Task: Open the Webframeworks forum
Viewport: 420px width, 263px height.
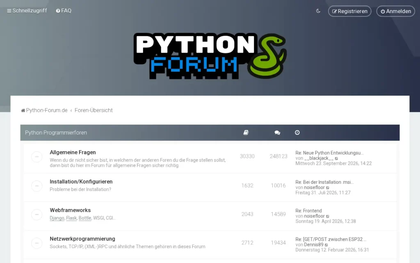Action: [x=70, y=210]
